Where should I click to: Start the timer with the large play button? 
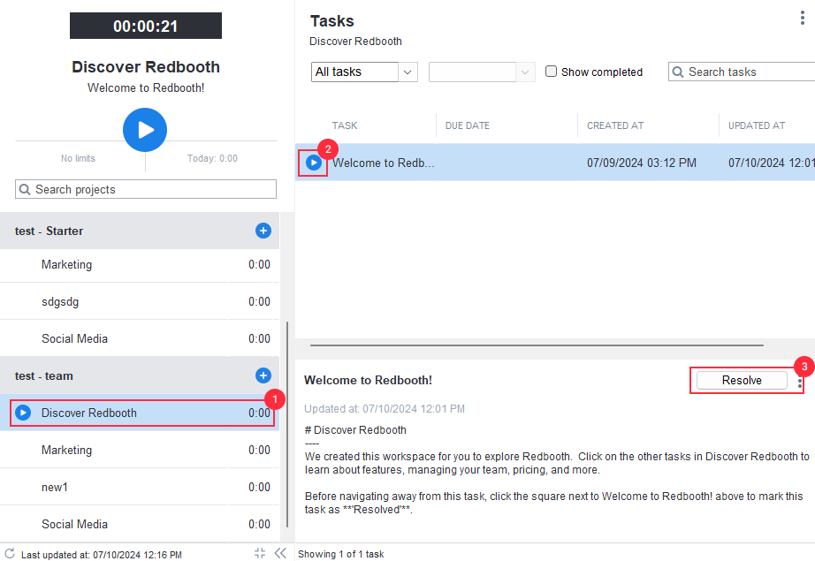[x=145, y=130]
